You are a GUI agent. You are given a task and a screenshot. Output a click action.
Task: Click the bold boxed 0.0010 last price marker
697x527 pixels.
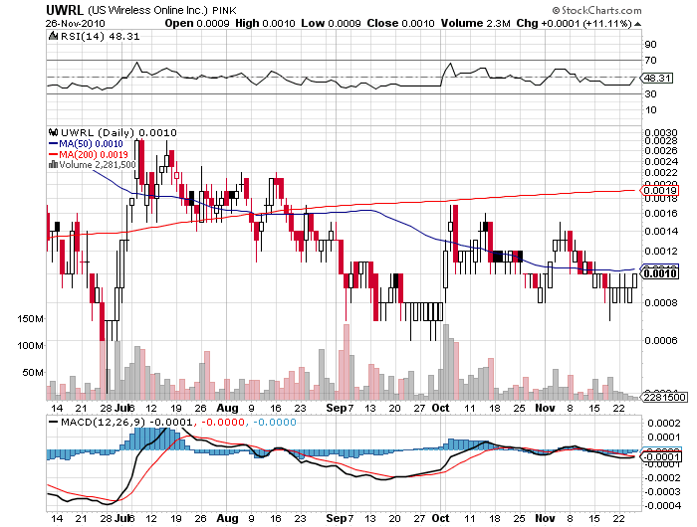point(661,273)
